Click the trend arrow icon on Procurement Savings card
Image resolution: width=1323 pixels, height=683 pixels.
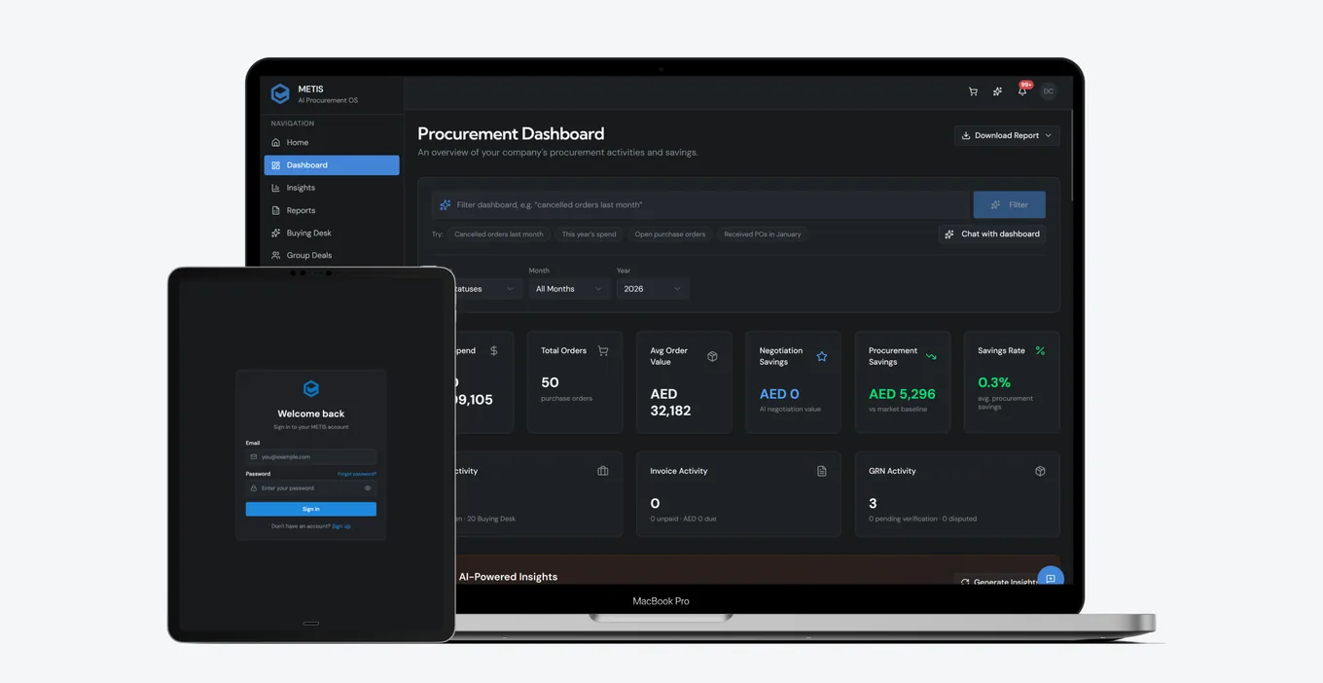click(931, 356)
